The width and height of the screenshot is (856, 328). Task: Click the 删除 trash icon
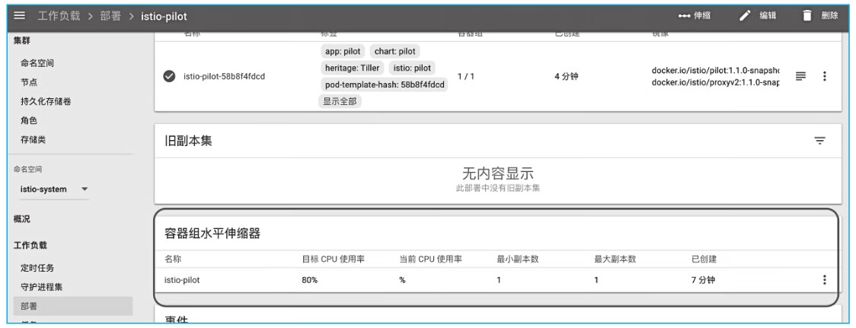pos(807,16)
